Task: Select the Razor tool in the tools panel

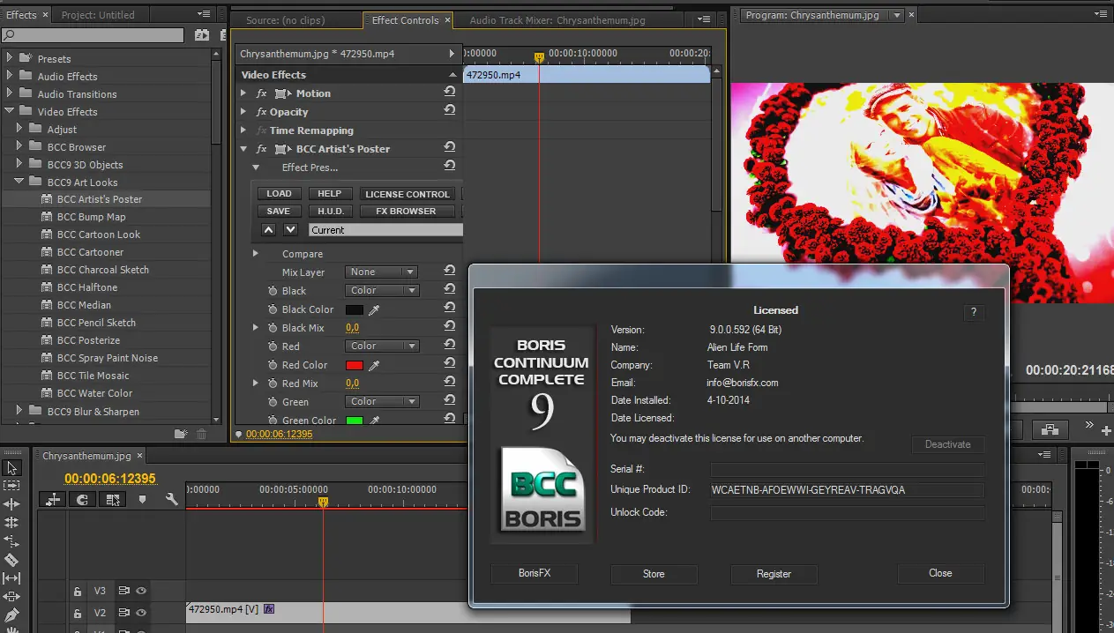Action: pyautogui.click(x=11, y=560)
